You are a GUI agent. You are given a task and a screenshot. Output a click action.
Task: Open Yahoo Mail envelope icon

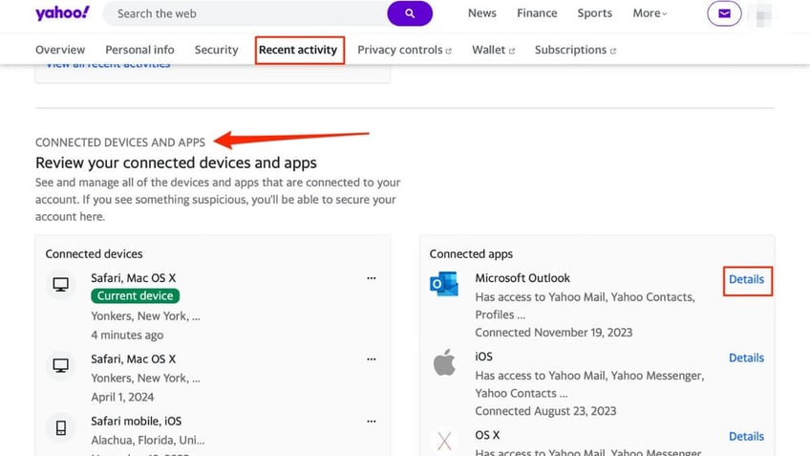click(x=724, y=13)
